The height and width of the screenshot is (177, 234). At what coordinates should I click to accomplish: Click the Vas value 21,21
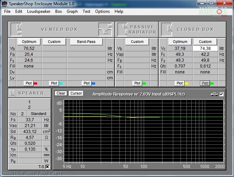(x=30, y=126)
